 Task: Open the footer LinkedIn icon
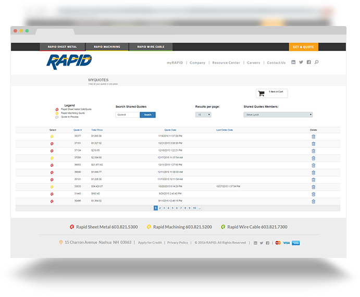click(x=255, y=243)
